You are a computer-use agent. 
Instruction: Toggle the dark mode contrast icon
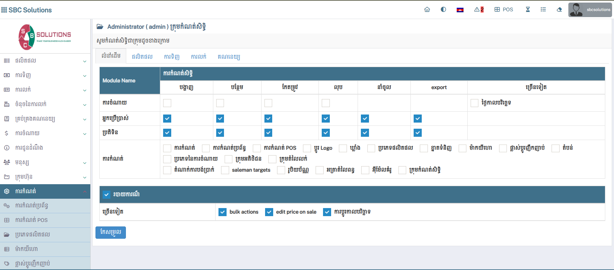443,10
